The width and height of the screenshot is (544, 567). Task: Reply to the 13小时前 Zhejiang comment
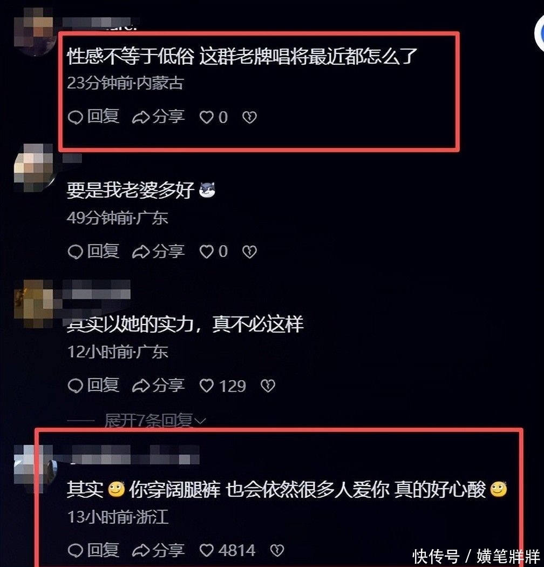click(93, 550)
